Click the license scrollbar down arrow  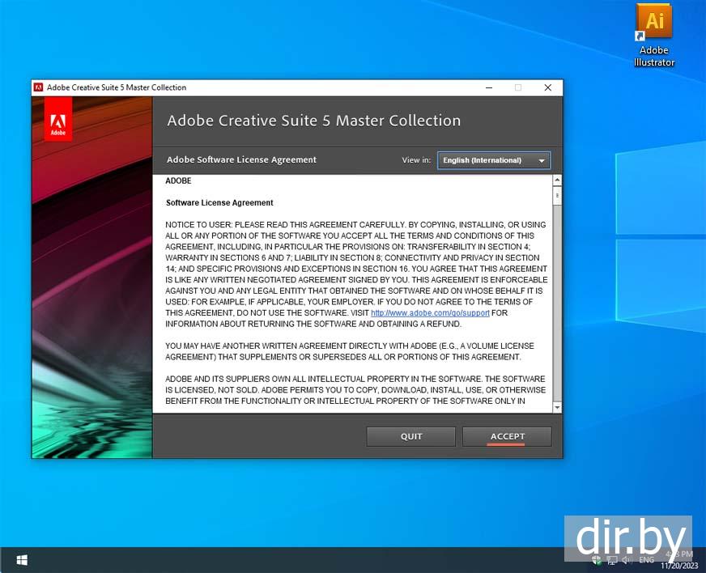(557, 407)
